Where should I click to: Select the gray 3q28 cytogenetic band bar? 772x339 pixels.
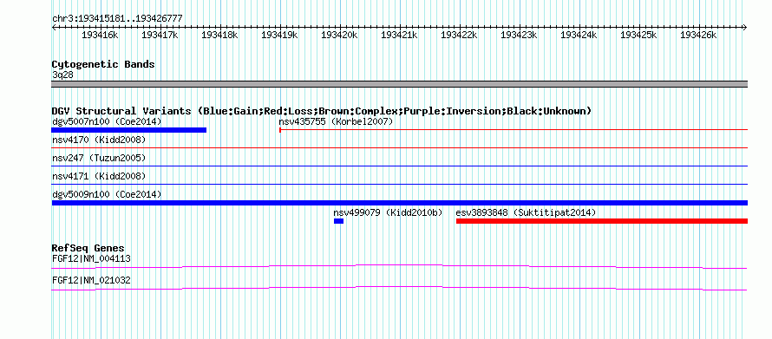pos(400,84)
